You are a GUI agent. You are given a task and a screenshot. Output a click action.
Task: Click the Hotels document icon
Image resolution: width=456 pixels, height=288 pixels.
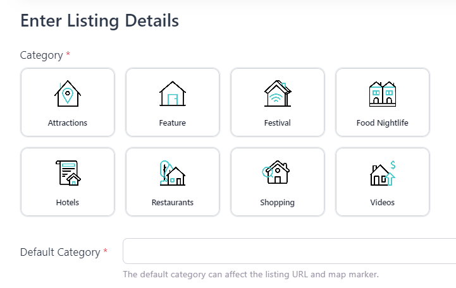(68, 173)
